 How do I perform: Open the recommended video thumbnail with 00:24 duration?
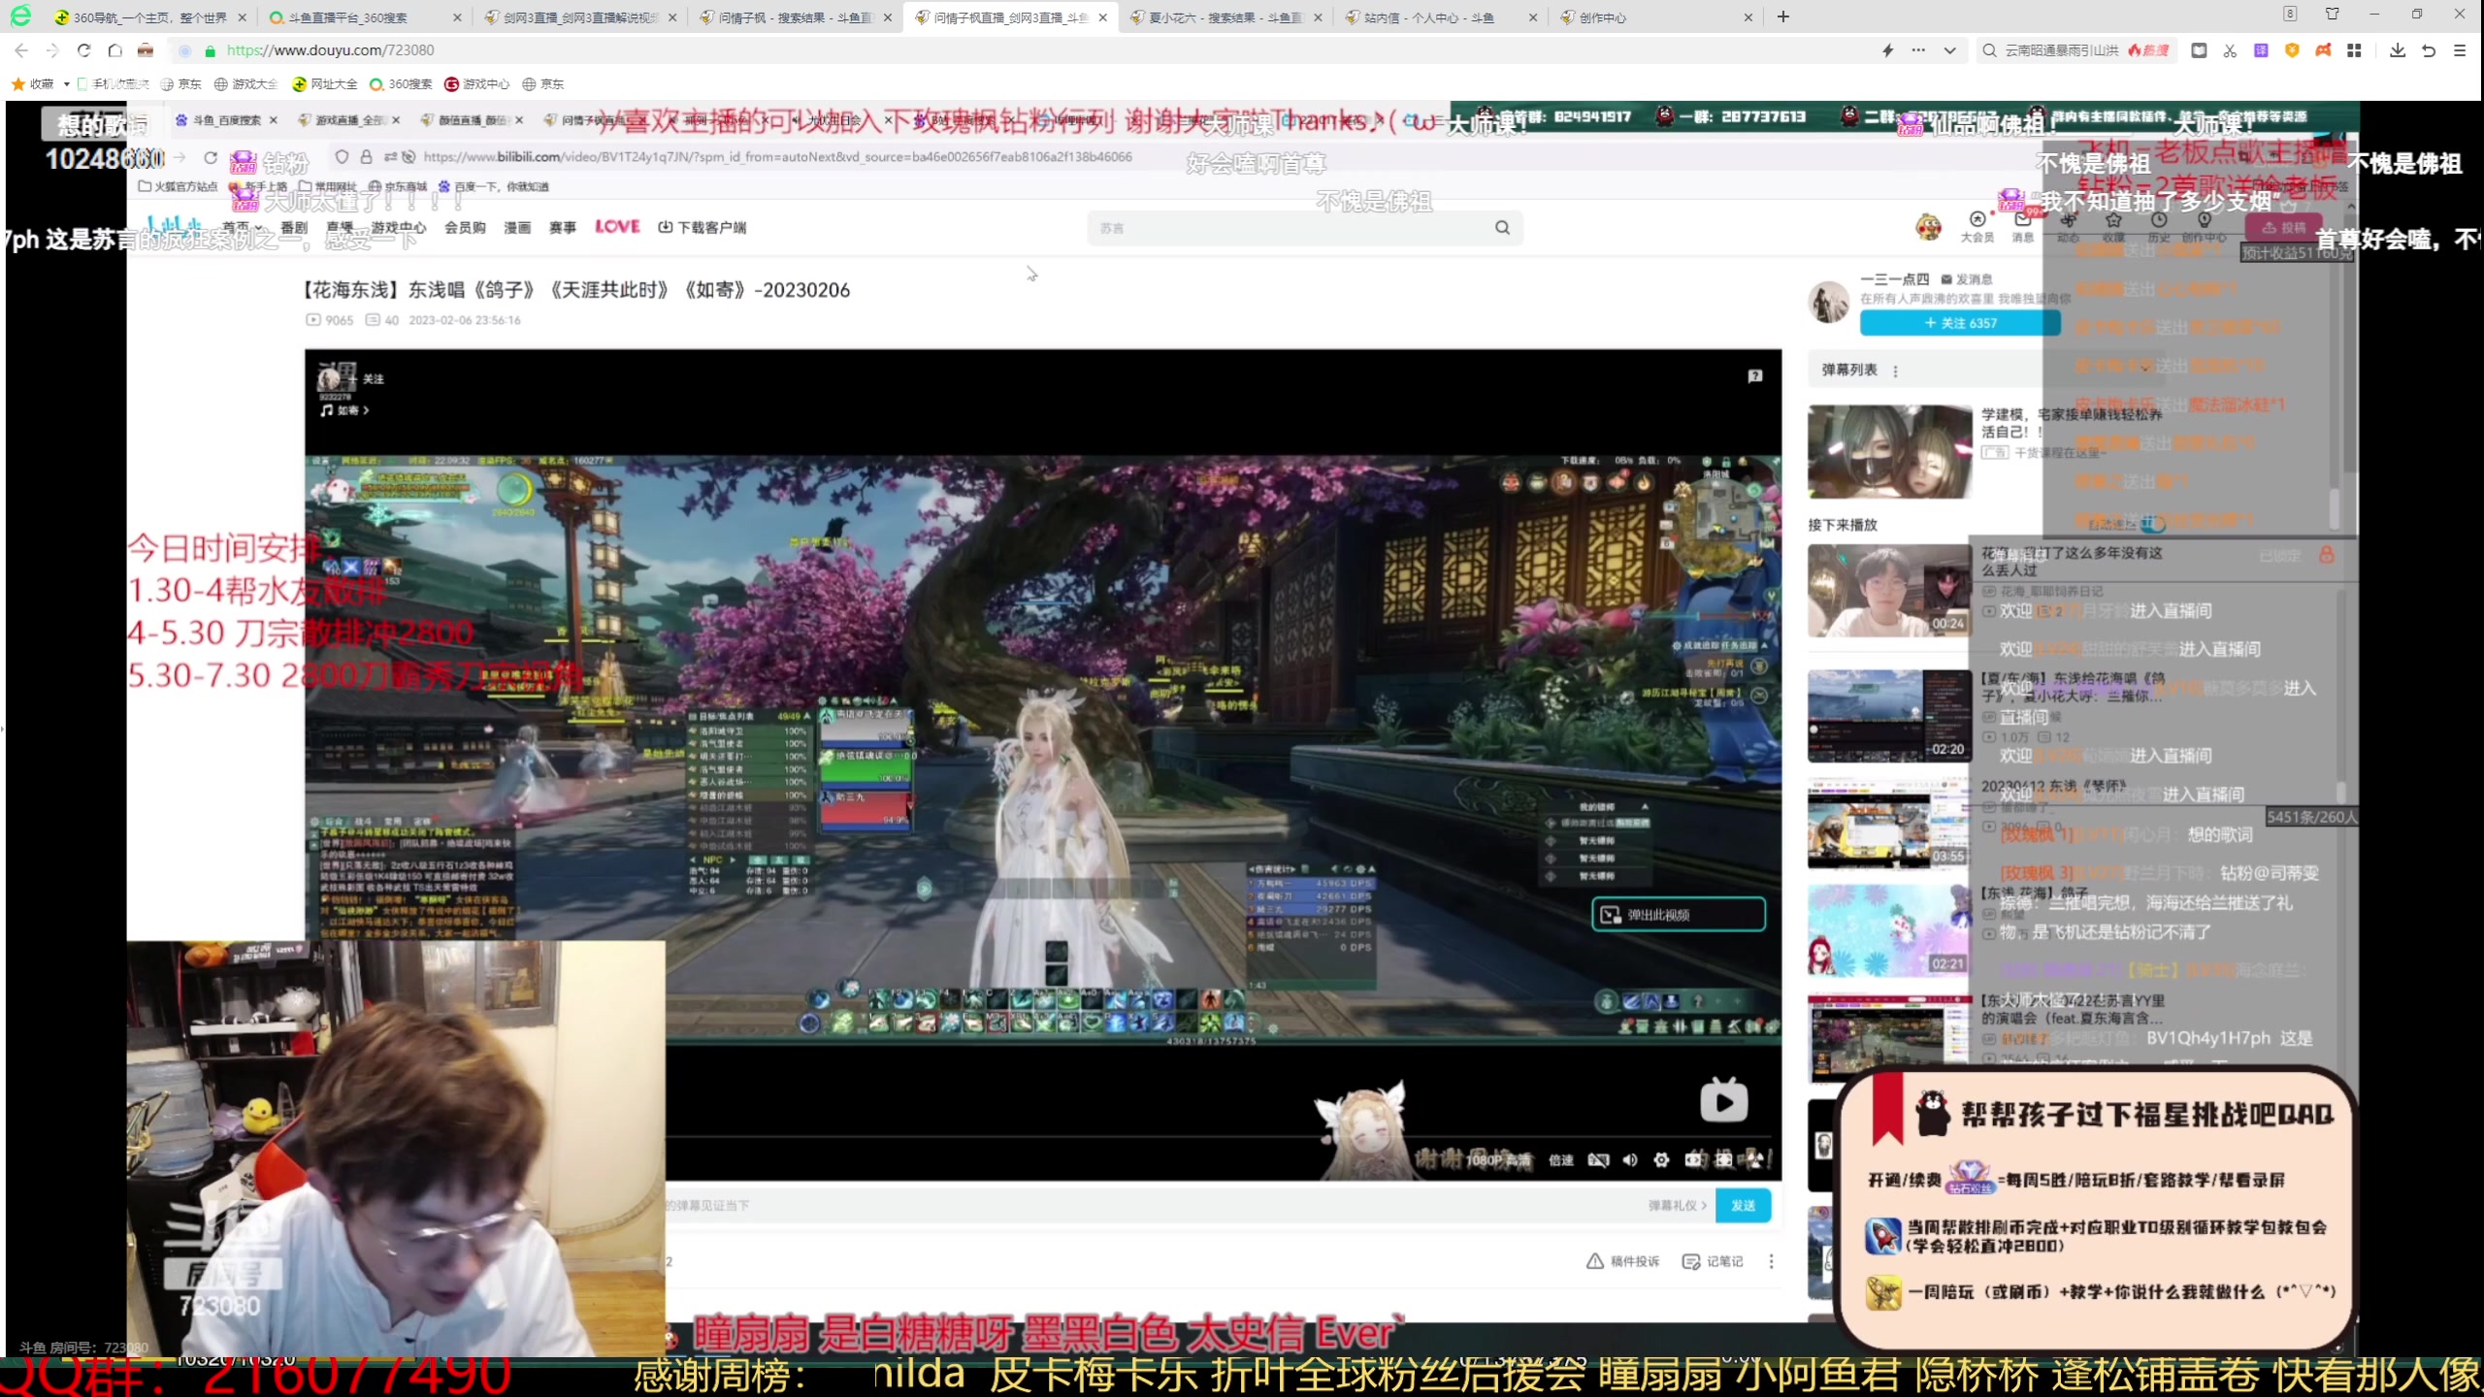click(x=1888, y=591)
